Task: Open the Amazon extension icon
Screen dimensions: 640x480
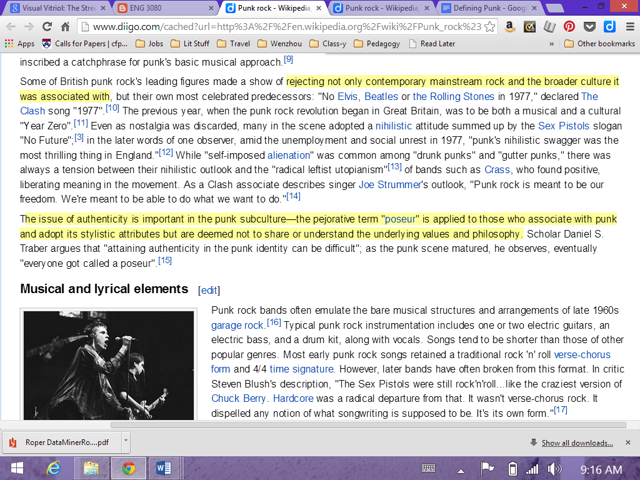Action: pyautogui.click(x=509, y=26)
